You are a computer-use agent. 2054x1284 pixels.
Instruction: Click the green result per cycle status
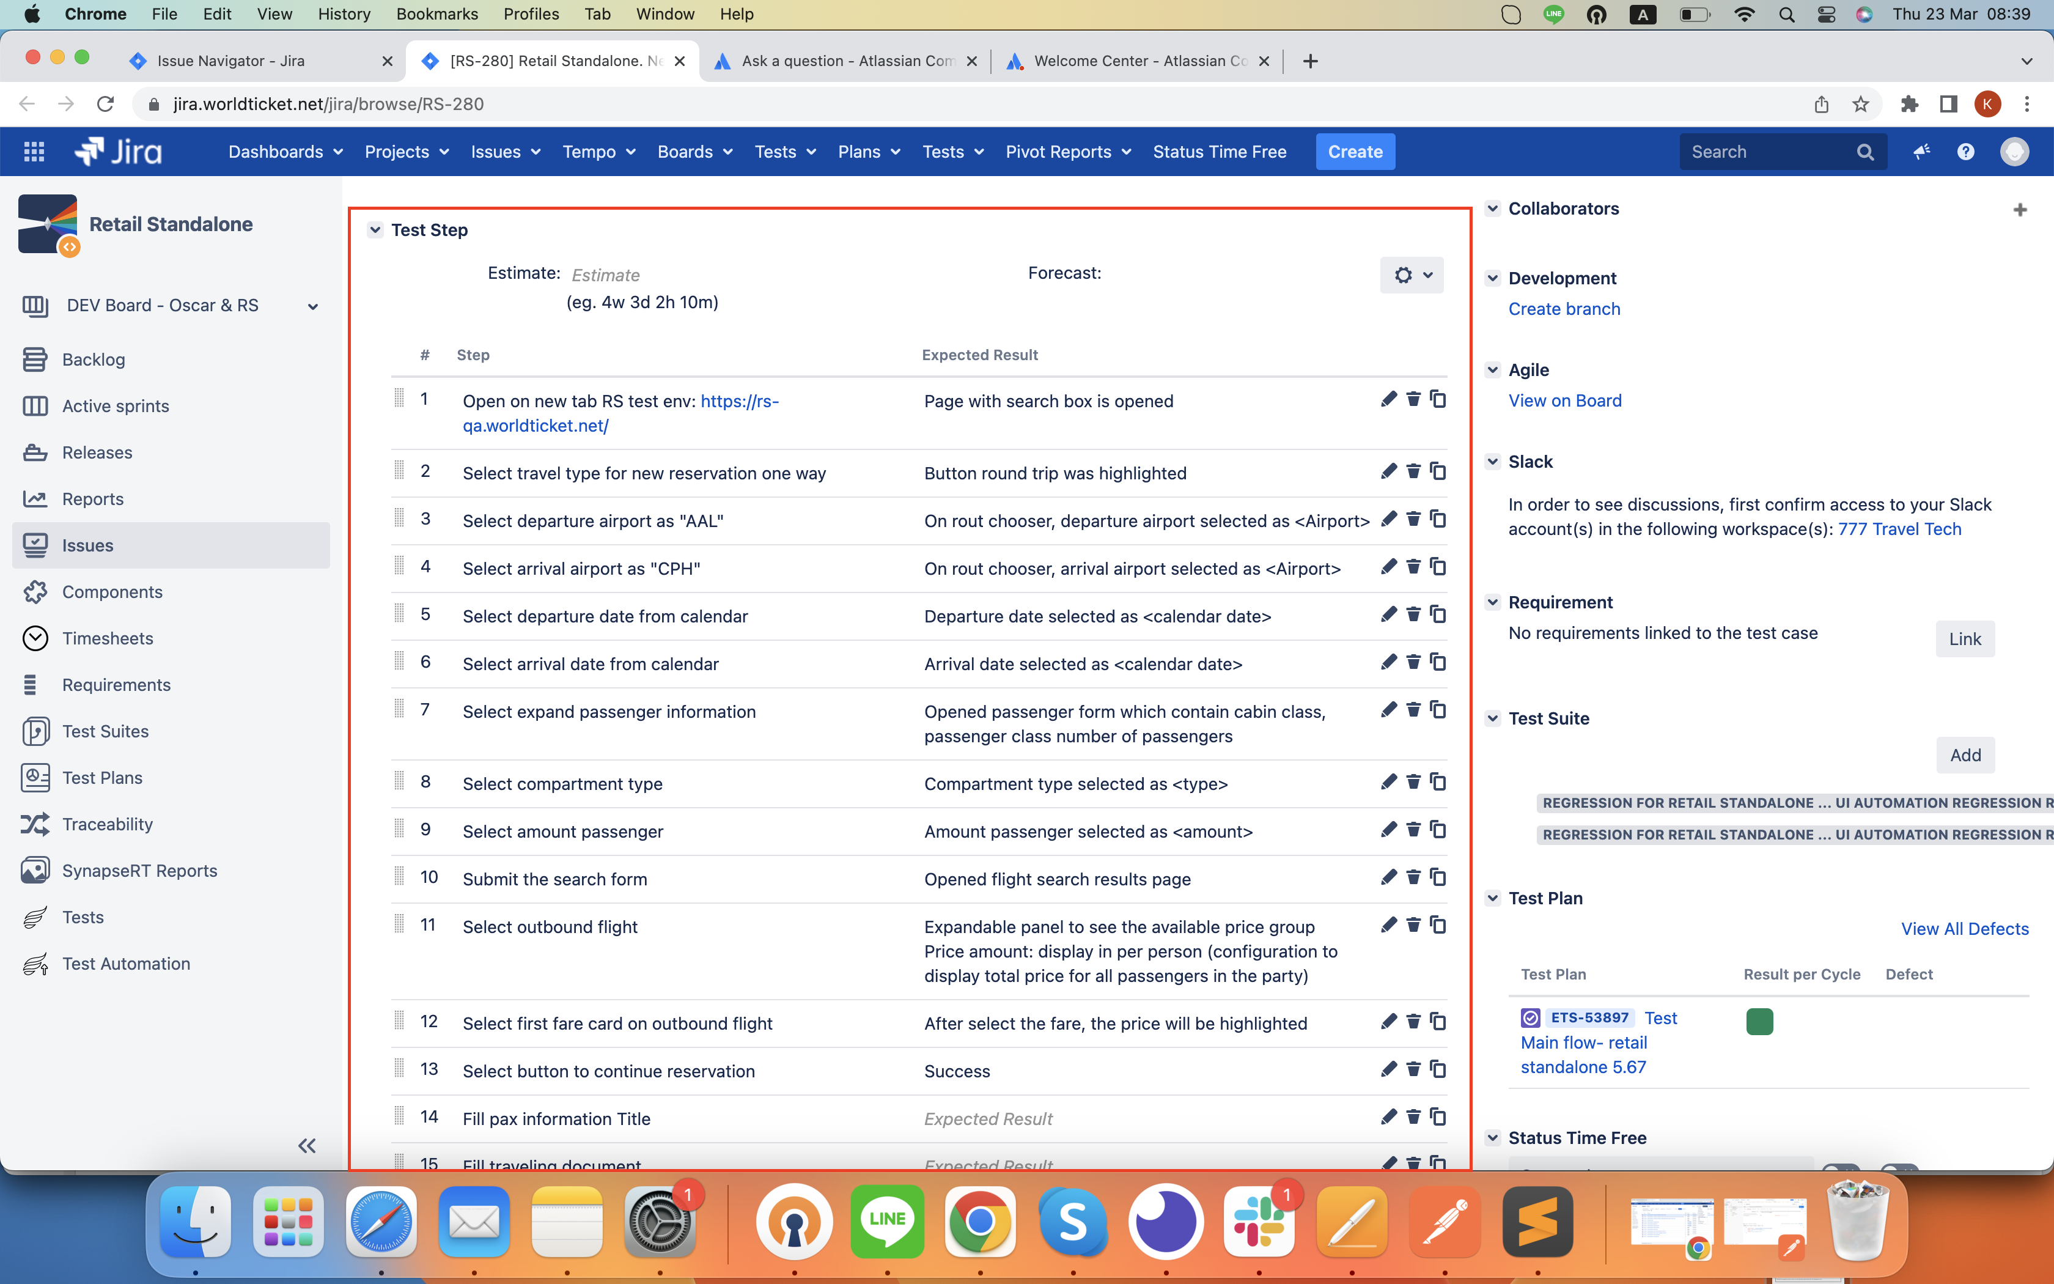coord(1759,1022)
